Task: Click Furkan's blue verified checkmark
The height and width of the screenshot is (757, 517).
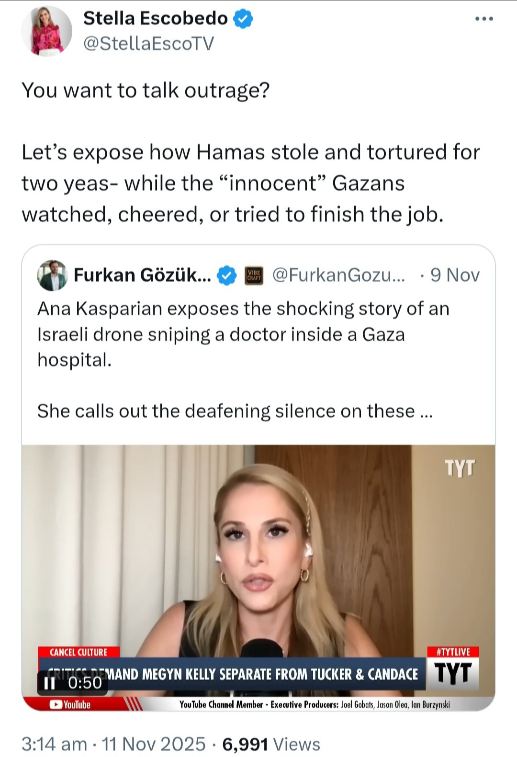Action: (227, 275)
